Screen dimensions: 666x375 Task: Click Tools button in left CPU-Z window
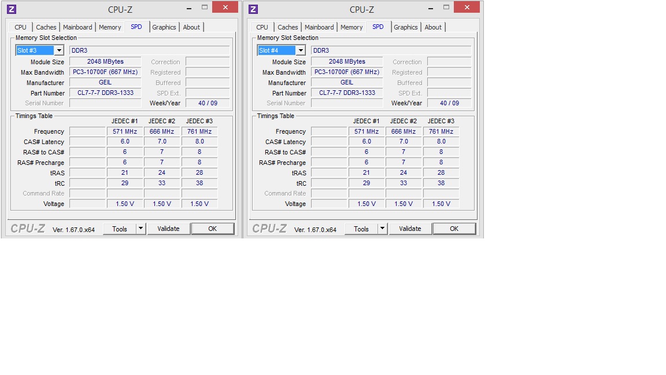[x=119, y=229]
